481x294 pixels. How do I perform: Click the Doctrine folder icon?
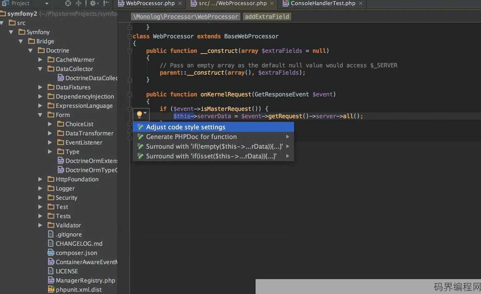point(41,50)
